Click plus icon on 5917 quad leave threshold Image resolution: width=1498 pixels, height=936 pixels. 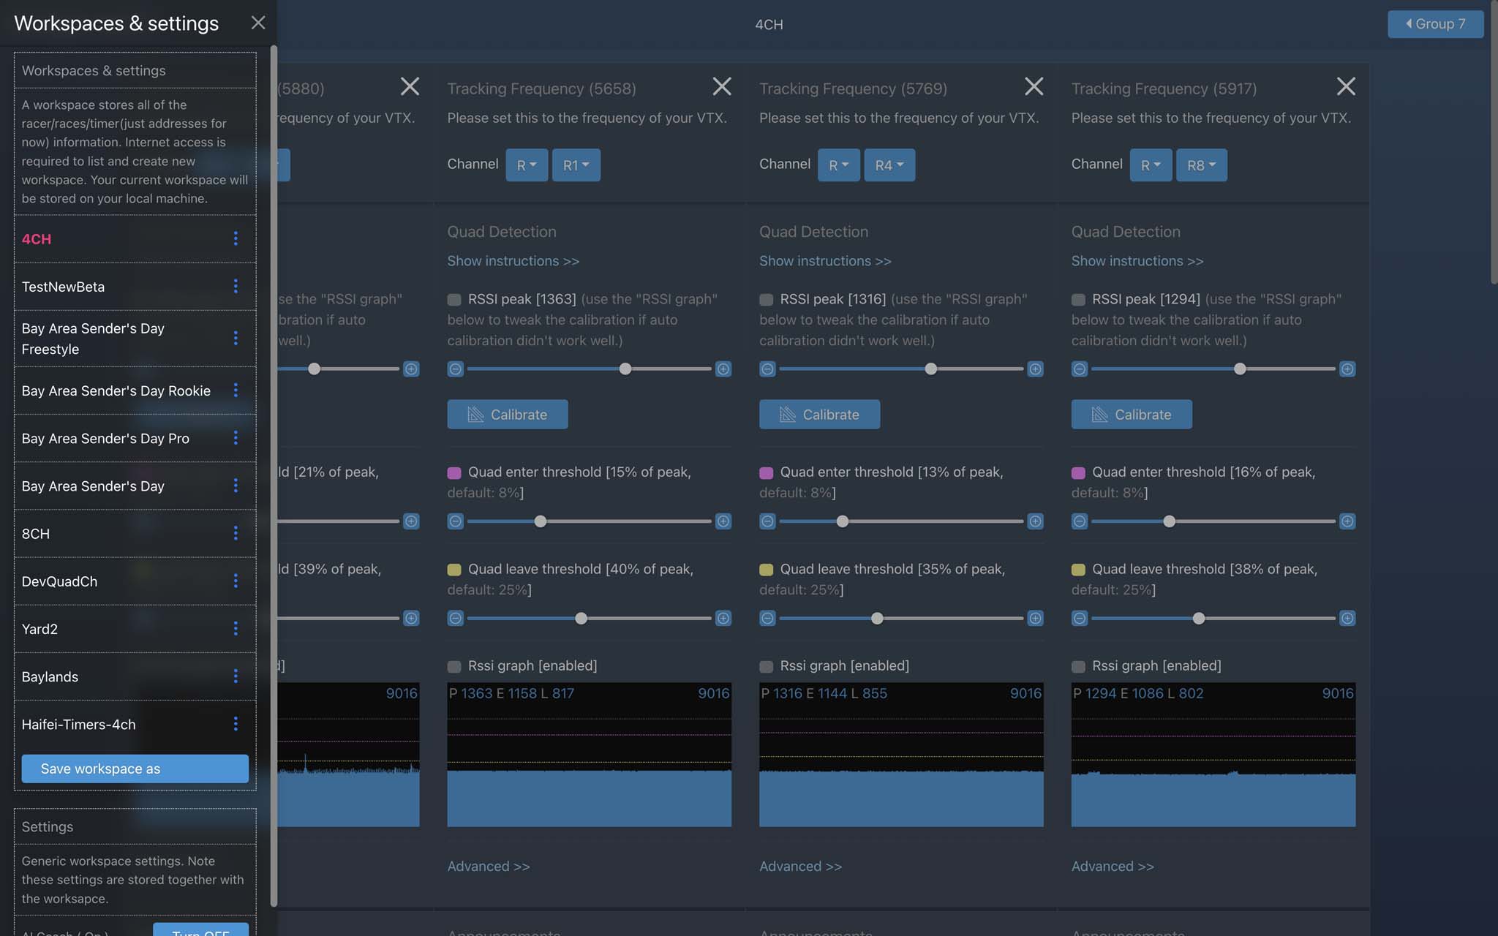click(1347, 619)
